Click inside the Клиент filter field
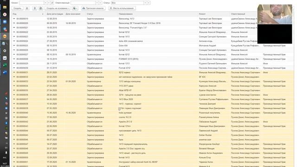 (32, 3)
